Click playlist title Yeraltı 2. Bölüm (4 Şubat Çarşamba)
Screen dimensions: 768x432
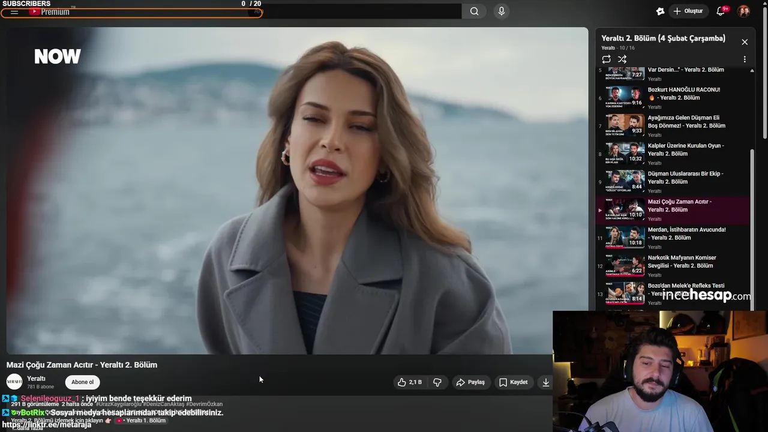pyautogui.click(x=663, y=38)
